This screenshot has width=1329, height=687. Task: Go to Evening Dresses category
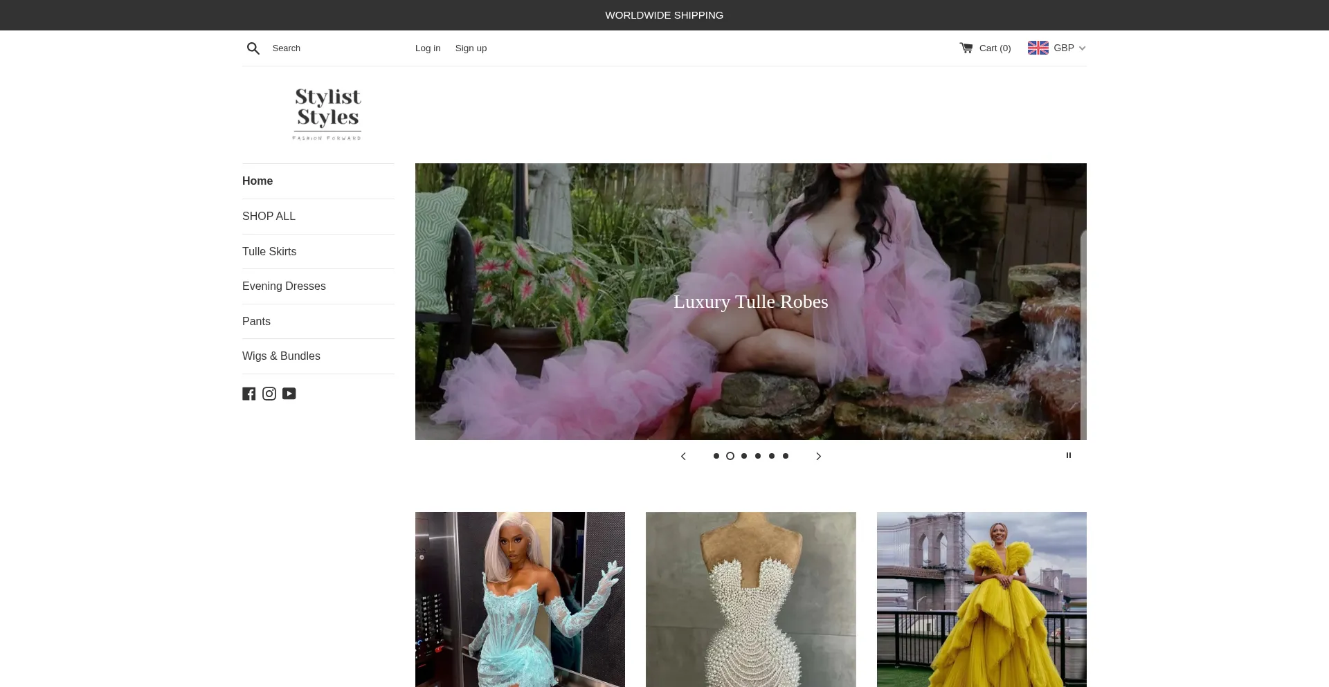(284, 286)
